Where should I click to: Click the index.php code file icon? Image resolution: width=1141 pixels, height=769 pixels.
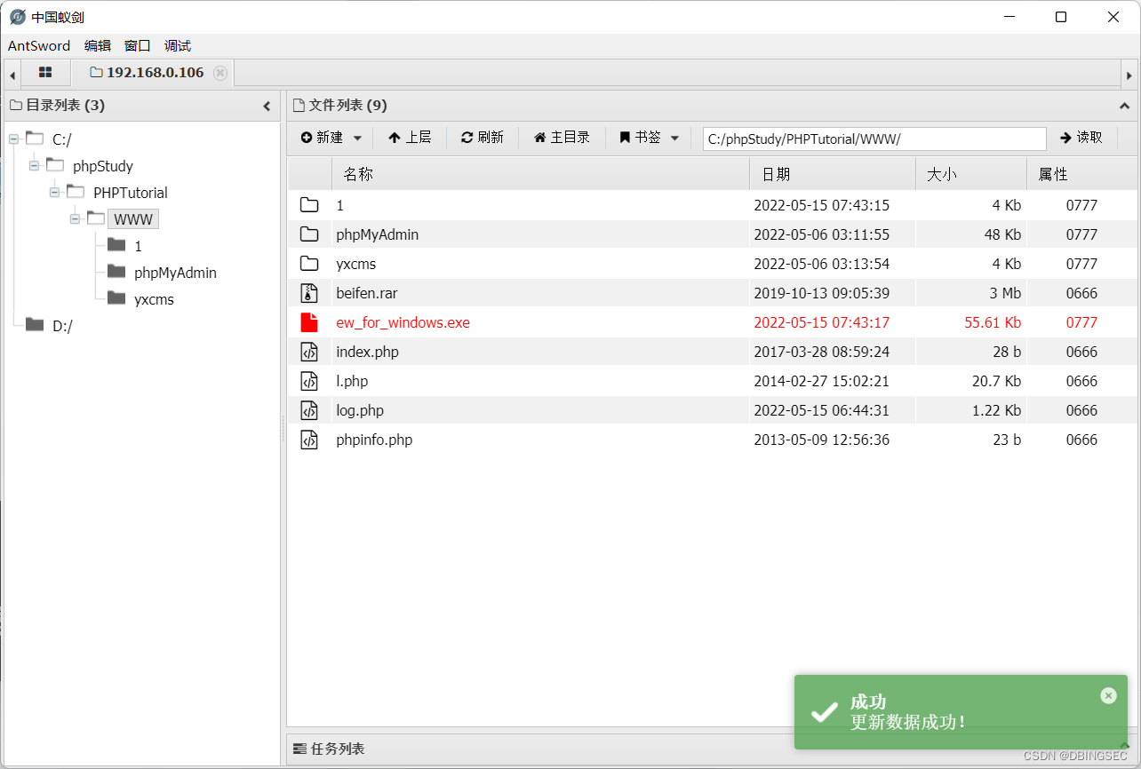[309, 352]
